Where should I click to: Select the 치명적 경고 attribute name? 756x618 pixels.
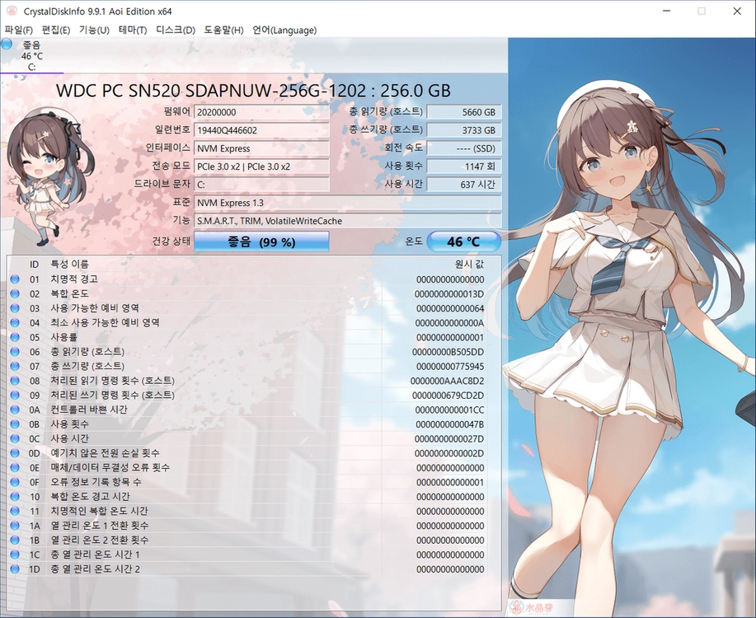(74, 279)
